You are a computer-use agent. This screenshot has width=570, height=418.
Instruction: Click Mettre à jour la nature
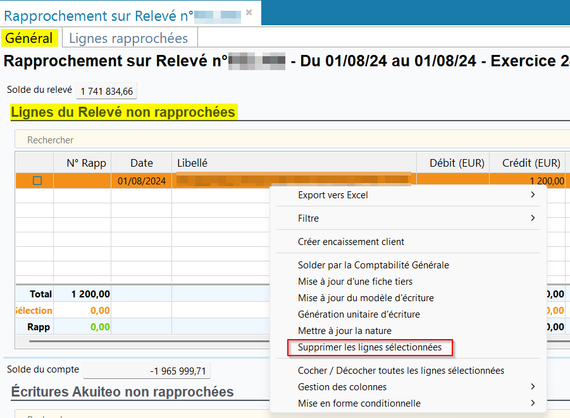(345, 331)
